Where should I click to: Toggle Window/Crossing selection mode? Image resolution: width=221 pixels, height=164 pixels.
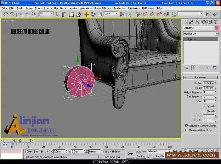pyautogui.click(x=78, y=14)
